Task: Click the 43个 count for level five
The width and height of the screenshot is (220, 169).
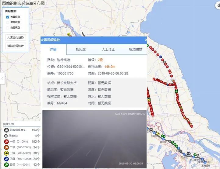Action: pyautogui.click(x=37, y=165)
